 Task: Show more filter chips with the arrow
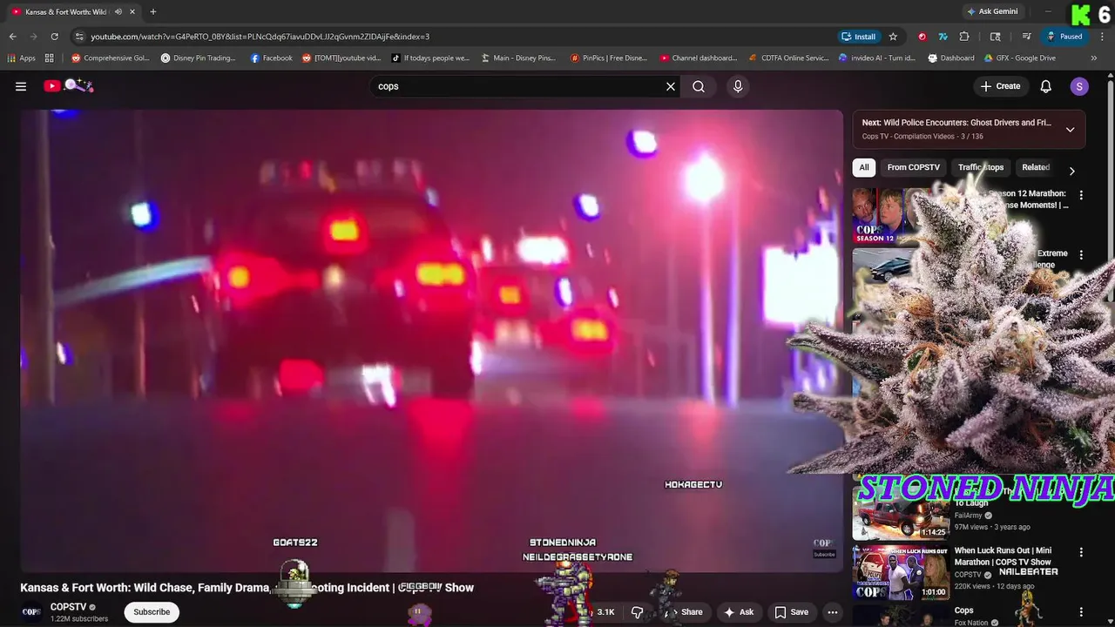point(1071,171)
